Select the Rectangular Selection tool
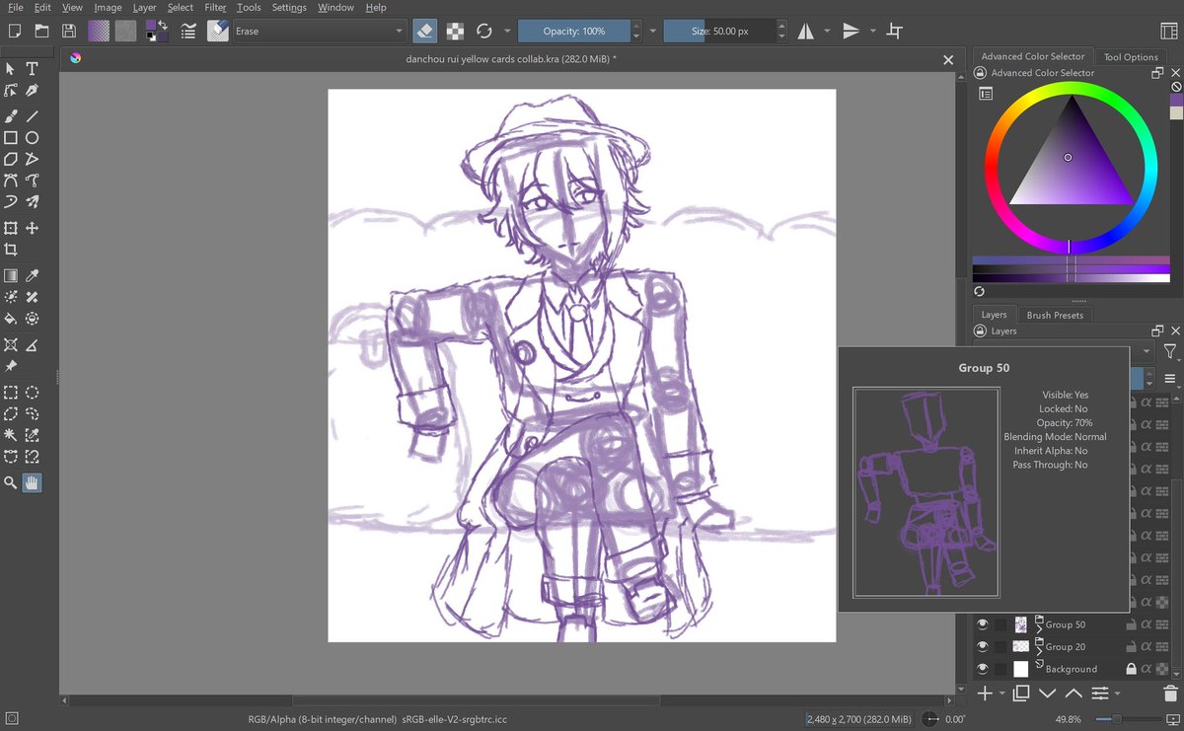1184x731 pixels. [x=11, y=393]
